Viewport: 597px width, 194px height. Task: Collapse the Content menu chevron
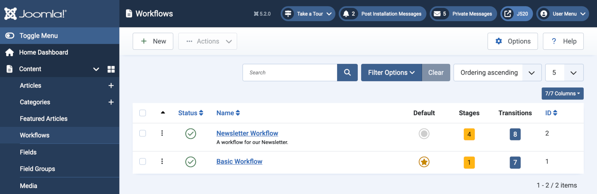pos(96,69)
